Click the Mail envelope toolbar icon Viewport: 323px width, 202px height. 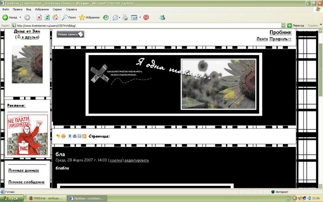pos(115,18)
